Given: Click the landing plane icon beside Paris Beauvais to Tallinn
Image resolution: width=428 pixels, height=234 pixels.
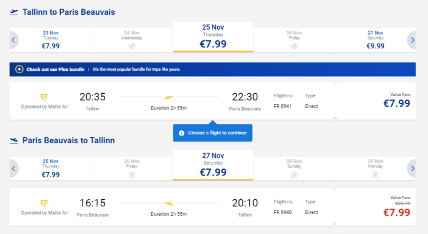Looking at the screenshot, I should pyautogui.click(x=14, y=140).
